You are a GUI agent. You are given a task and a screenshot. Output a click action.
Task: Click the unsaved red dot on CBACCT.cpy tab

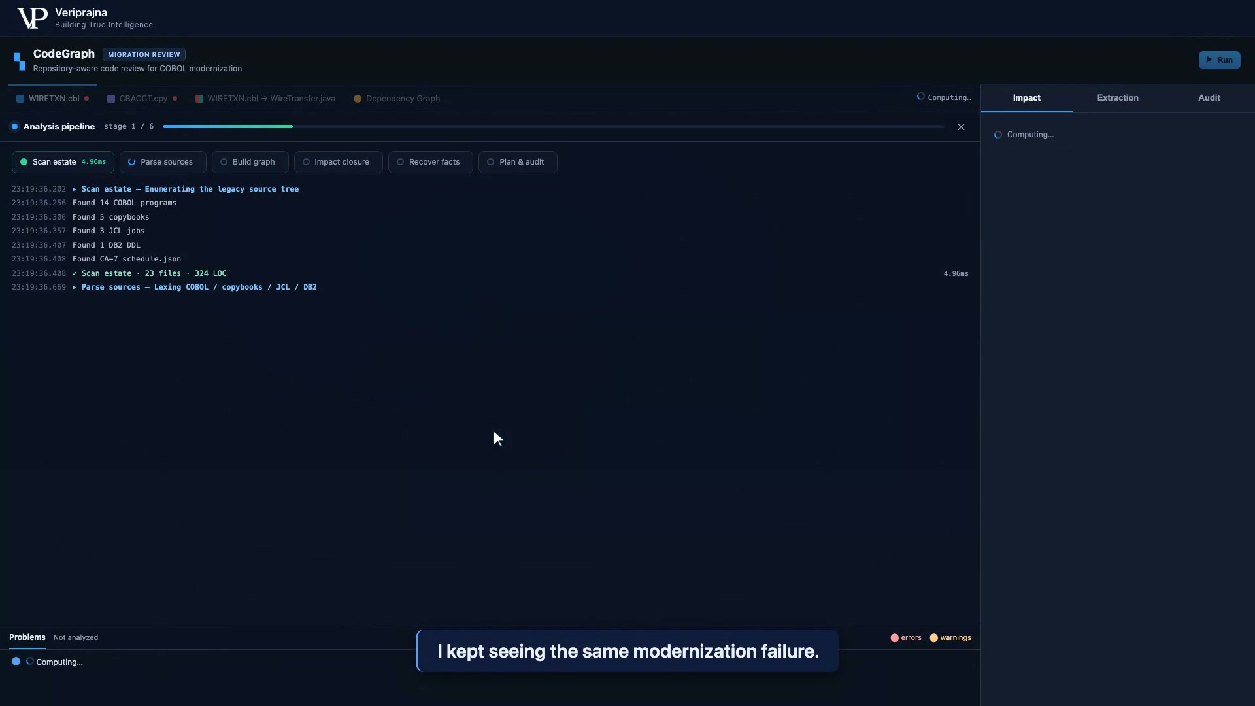pyautogui.click(x=175, y=99)
